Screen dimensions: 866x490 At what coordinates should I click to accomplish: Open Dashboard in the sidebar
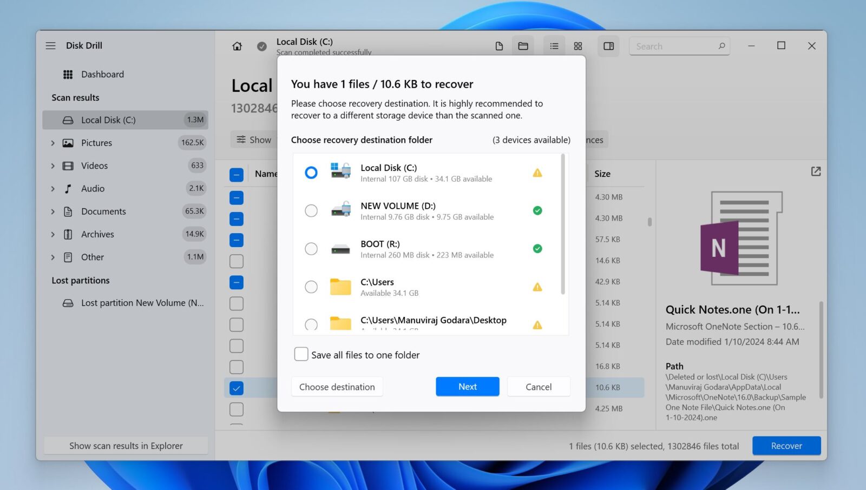102,75
